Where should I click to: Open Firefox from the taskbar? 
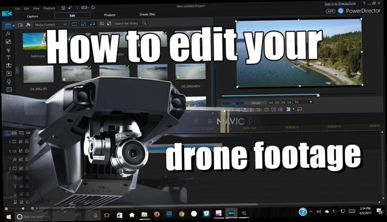coord(156,214)
